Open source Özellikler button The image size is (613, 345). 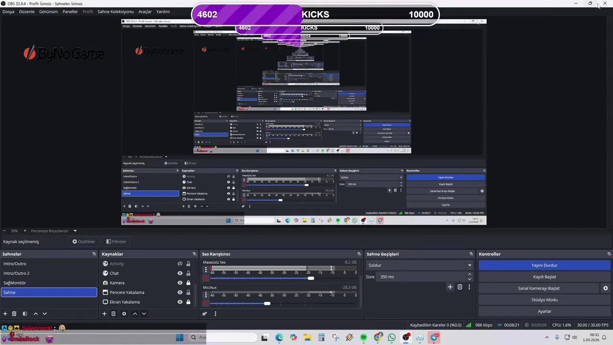[x=84, y=241]
